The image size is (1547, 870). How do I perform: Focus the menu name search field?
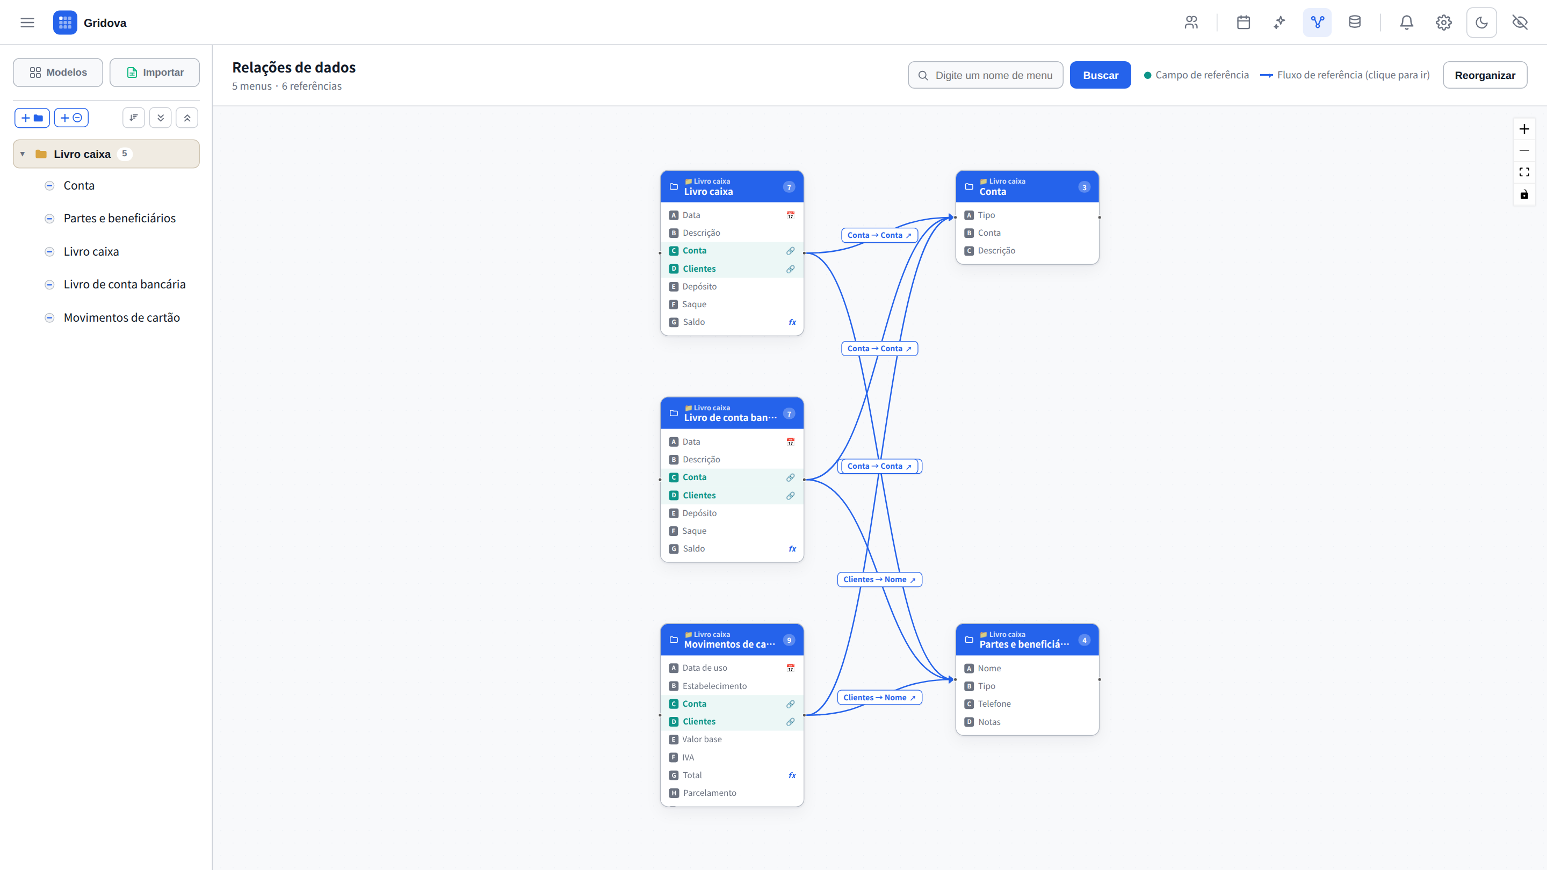(986, 75)
